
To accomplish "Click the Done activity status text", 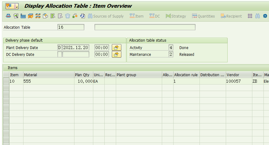I will [x=184, y=48].
